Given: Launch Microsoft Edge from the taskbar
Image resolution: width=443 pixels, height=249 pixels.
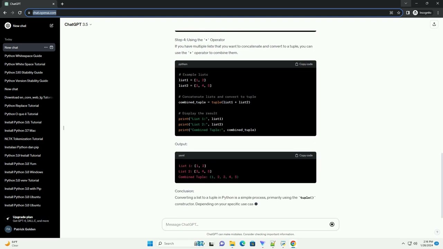Looking at the screenshot, I should click(242, 243).
